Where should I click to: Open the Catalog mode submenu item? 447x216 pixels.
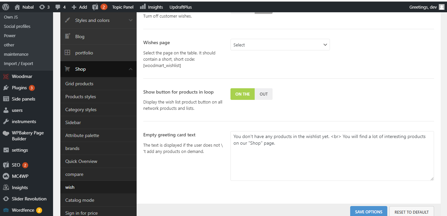[x=80, y=200]
